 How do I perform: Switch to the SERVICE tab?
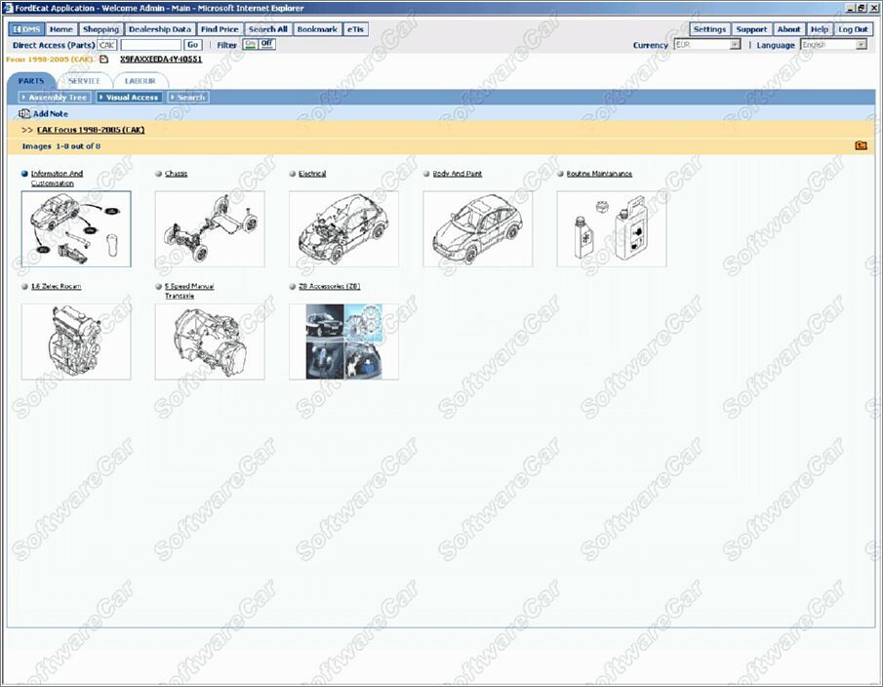[84, 80]
